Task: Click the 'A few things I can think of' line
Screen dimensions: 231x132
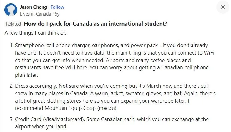Action: click(x=35, y=33)
